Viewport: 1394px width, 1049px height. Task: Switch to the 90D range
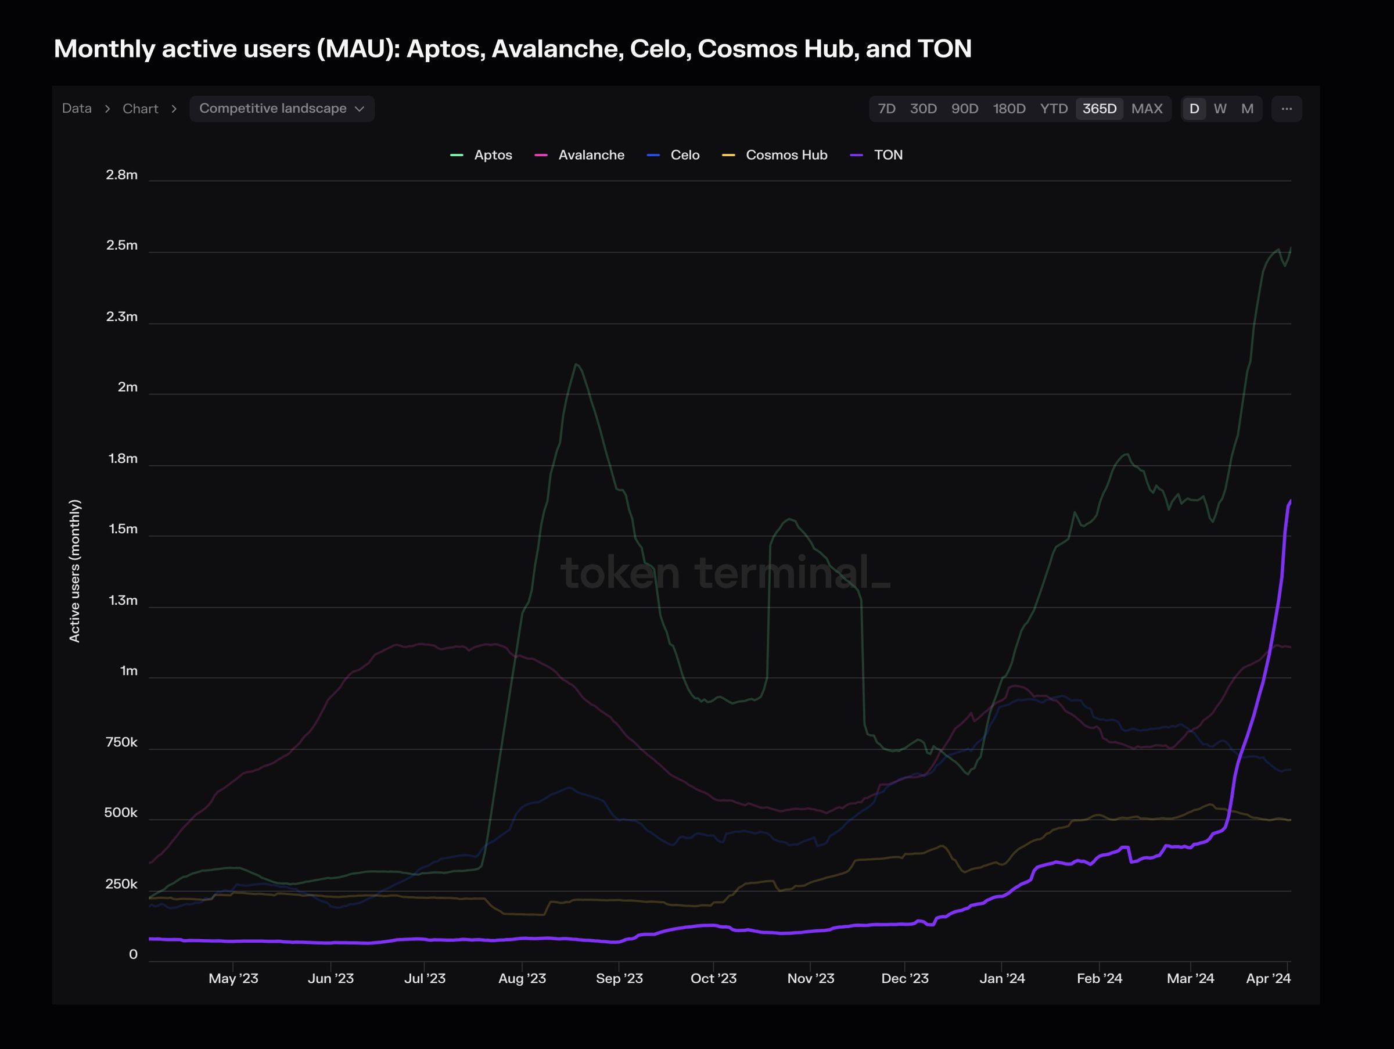(x=964, y=109)
